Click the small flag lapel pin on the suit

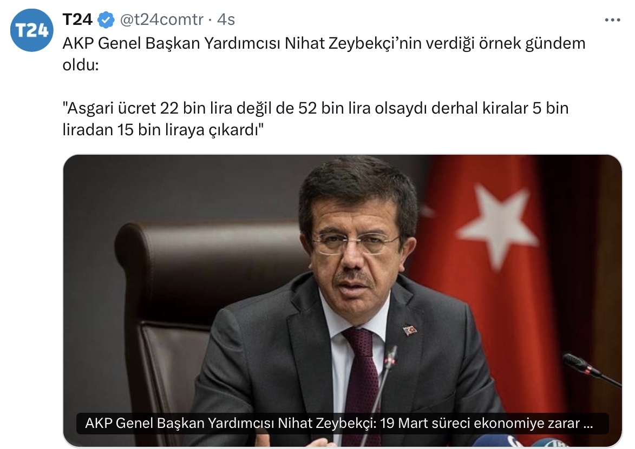click(410, 330)
